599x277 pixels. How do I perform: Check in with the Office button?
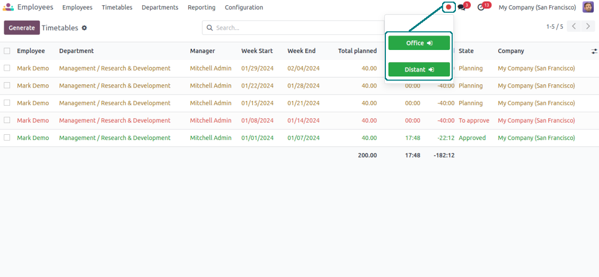click(x=419, y=43)
